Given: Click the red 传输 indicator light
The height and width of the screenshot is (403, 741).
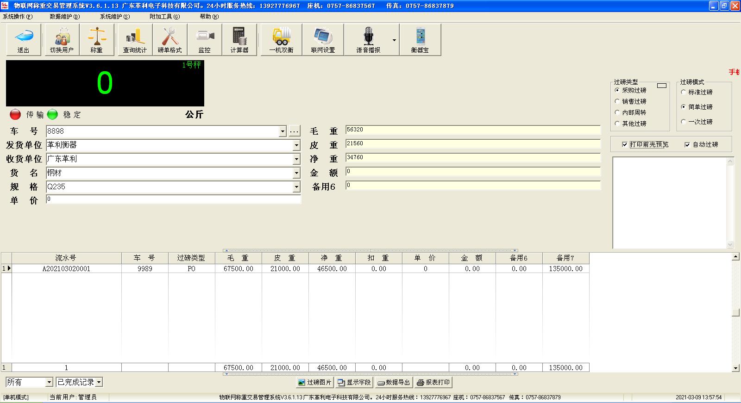Looking at the screenshot, I should tap(15, 114).
